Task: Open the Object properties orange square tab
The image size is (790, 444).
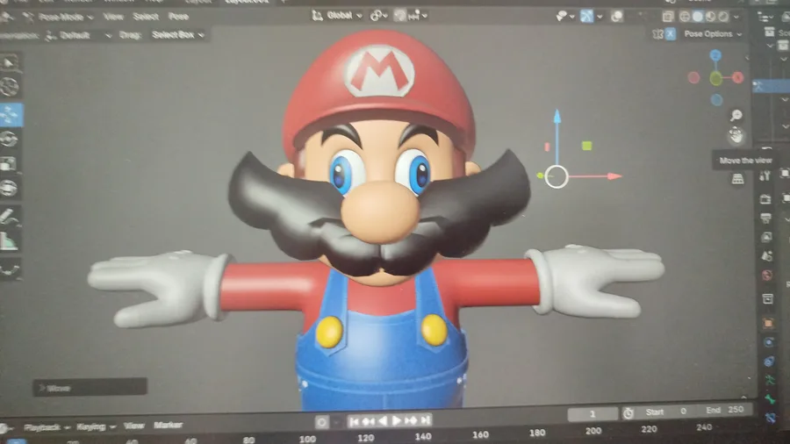Action: 768,323
